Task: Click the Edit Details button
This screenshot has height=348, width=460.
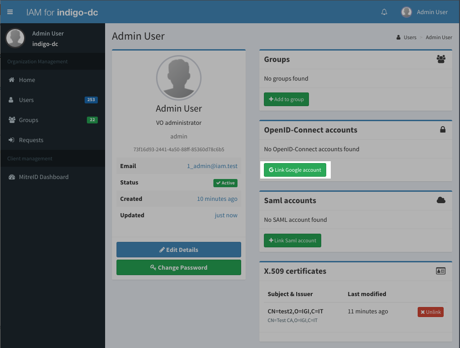Action: (x=178, y=250)
